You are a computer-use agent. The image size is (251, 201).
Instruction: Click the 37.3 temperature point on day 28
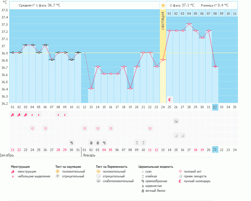pos(189,24)
